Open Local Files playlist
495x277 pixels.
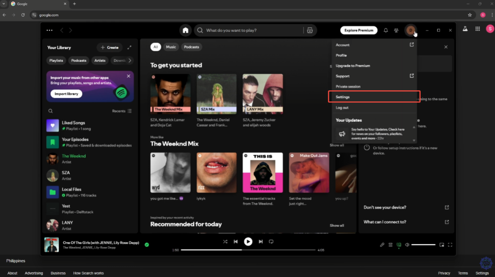pos(89,192)
